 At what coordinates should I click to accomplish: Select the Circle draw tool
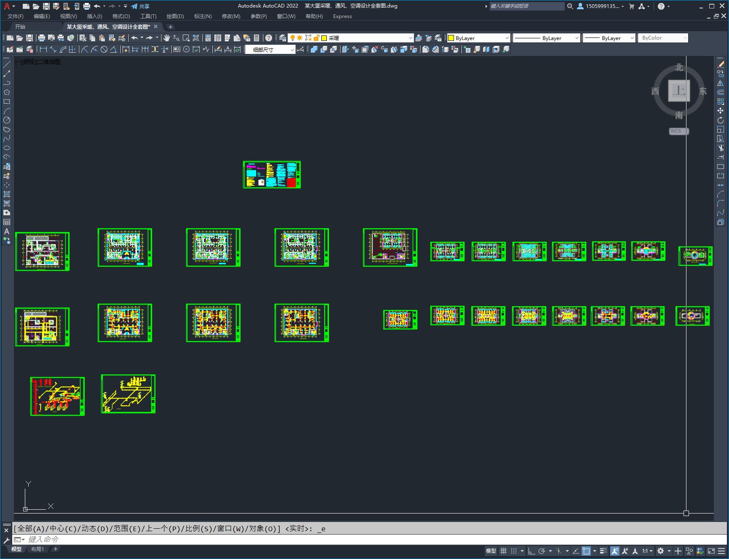pos(7,120)
